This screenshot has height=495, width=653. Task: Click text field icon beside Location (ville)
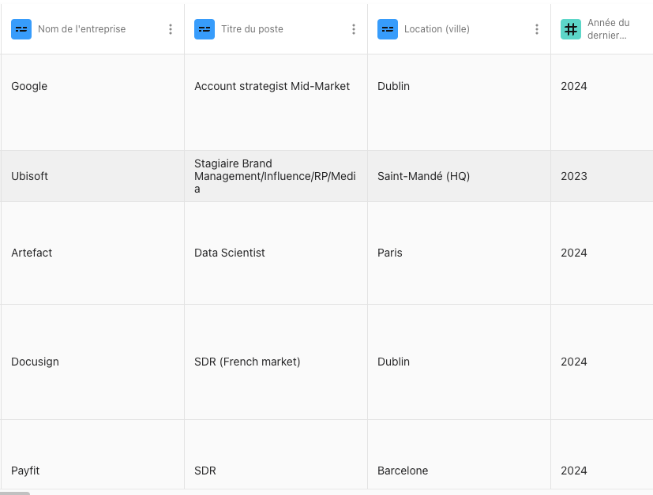pyautogui.click(x=388, y=29)
